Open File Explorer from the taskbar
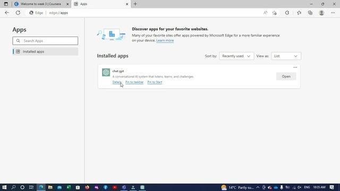Screen dimensions: 340x191 [50, 187]
